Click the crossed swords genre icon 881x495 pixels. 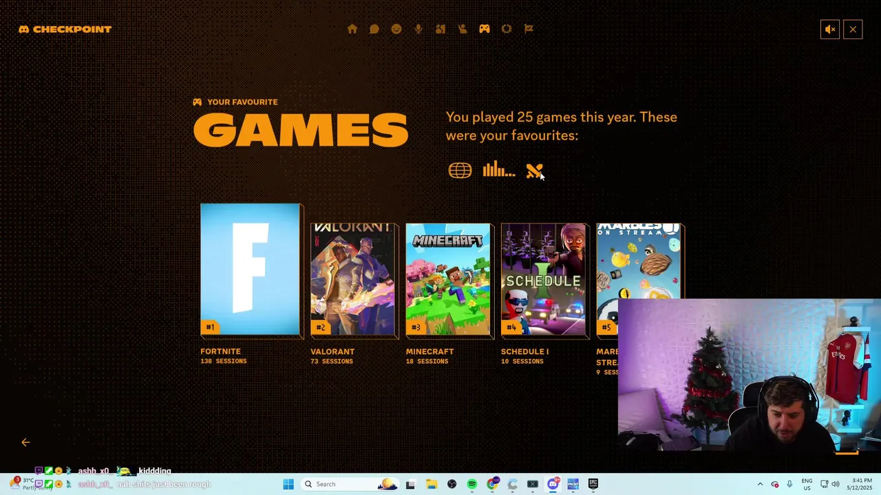[534, 171]
